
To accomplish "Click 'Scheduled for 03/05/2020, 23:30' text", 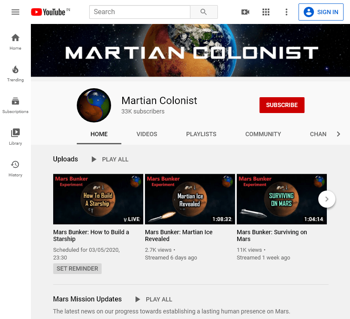I will tap(86, 254).
